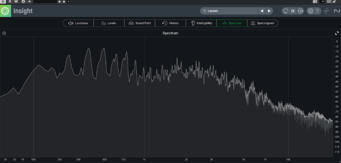Open Spectrum panel options gear

(x=4, y=33)
